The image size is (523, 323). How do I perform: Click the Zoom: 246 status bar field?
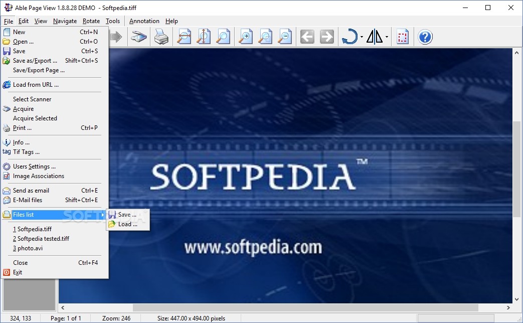116,318
